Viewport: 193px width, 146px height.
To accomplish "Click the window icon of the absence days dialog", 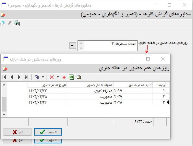I will coord(6,59).
